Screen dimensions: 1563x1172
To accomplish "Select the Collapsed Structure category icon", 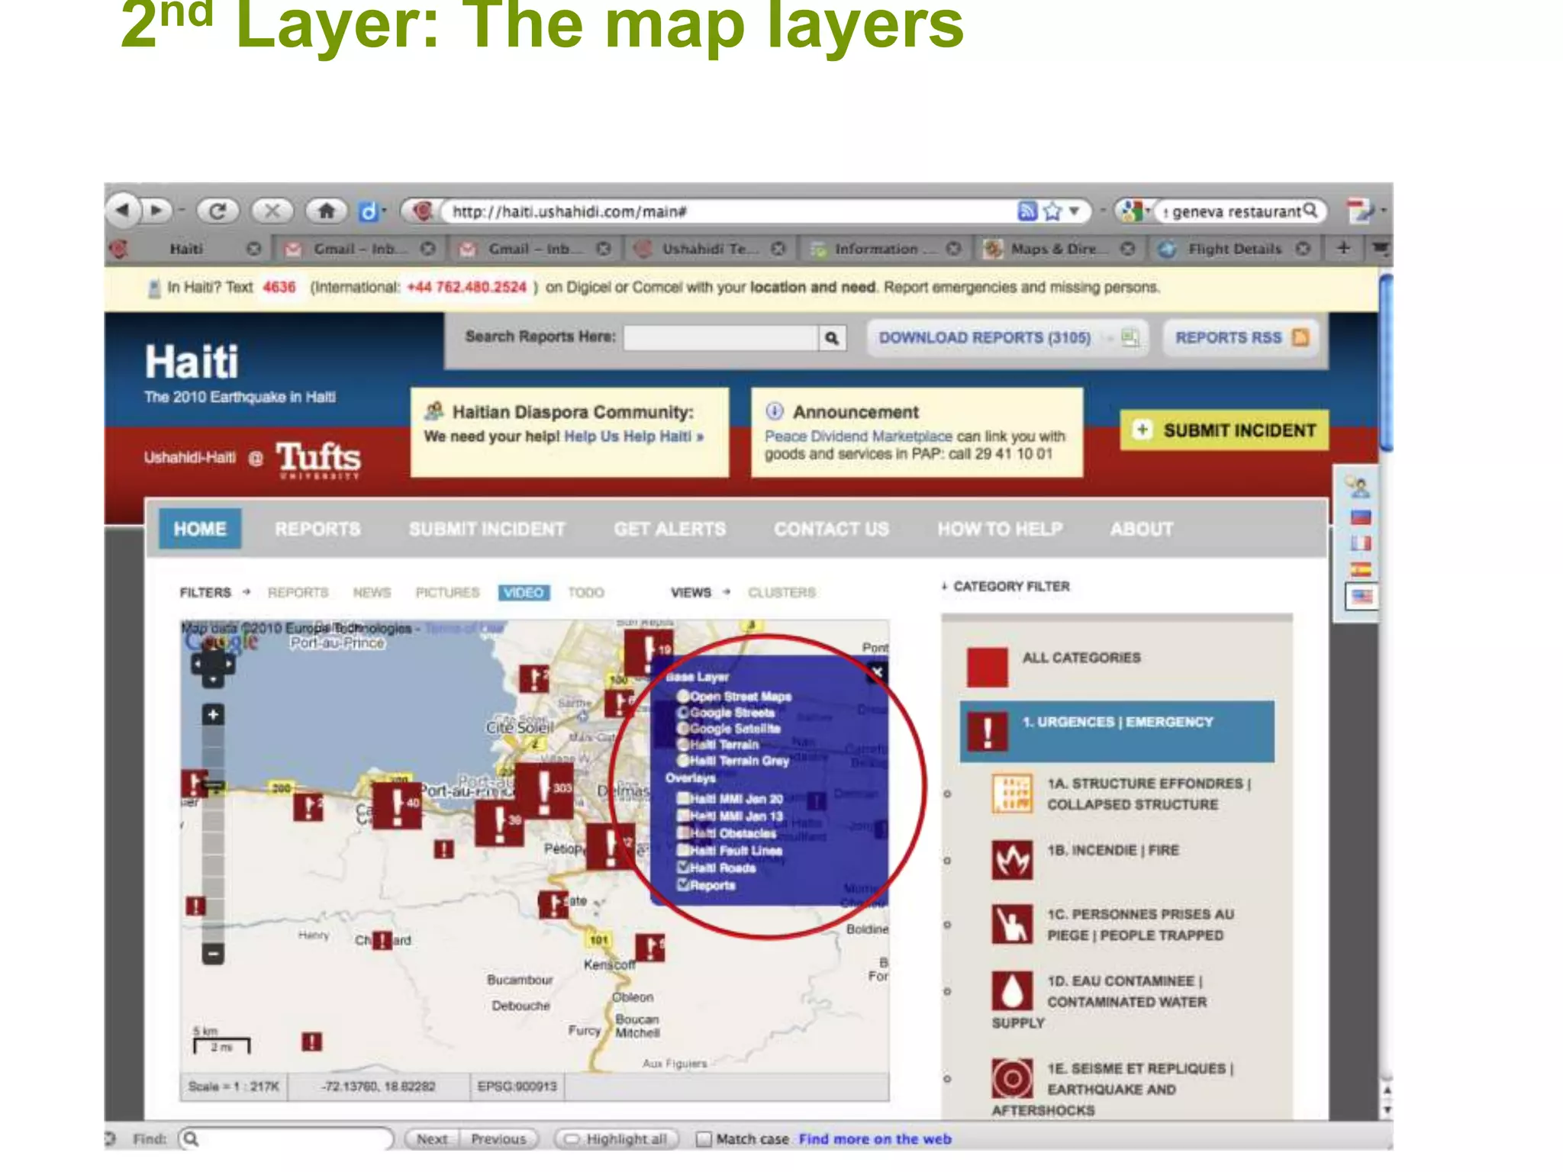I will pyautogui.click(x=1012, y=794).
